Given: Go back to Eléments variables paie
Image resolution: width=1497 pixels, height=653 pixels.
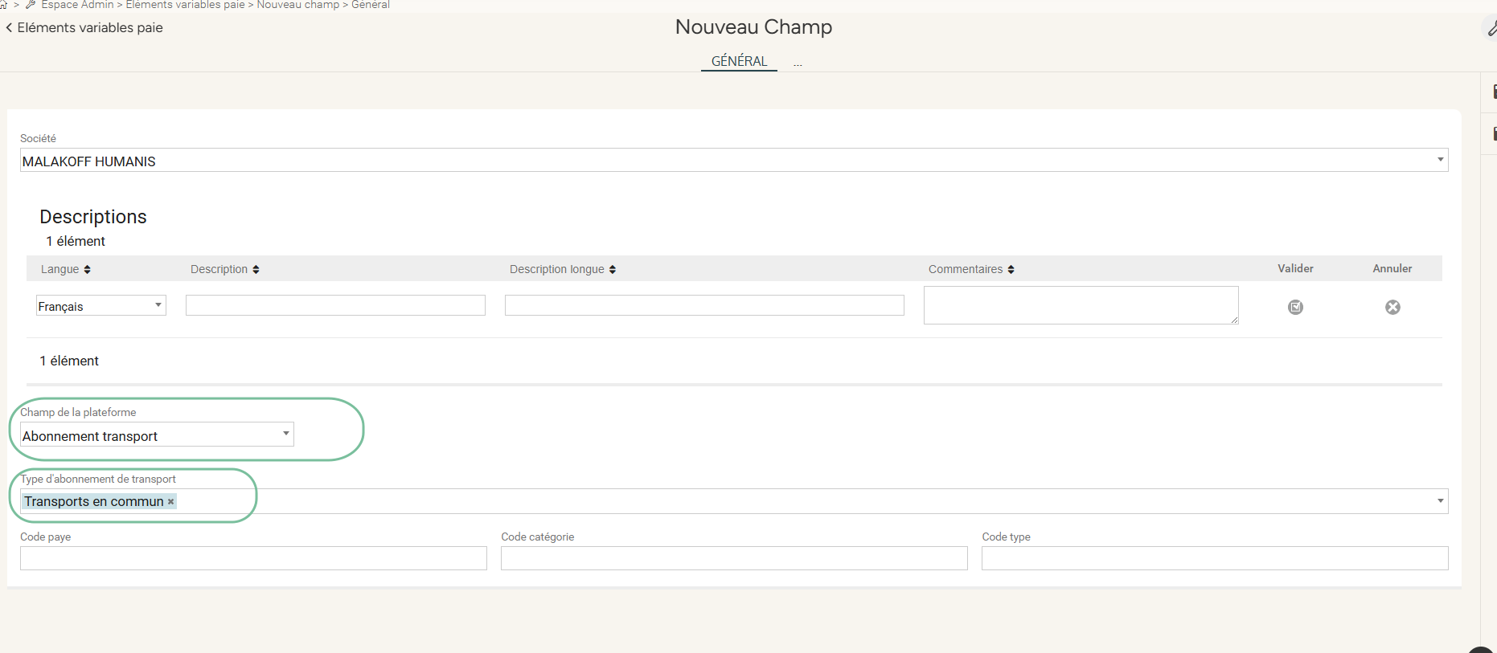Looking at the screenshot, I should click(84, 27).
